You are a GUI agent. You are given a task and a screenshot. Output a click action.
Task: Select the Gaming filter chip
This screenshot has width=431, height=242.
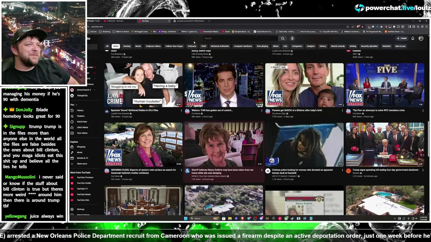pos(127,46)
